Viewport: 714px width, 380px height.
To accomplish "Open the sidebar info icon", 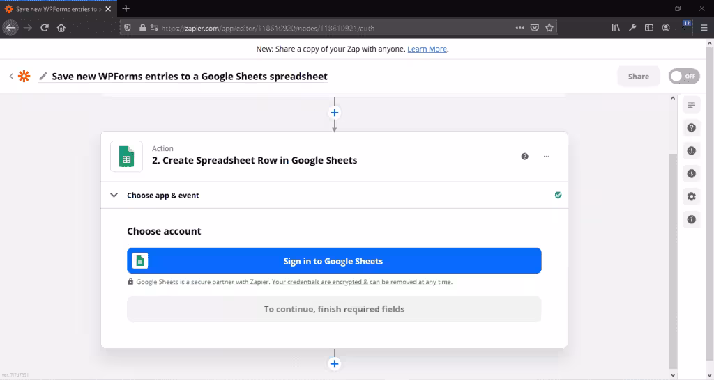I will pyautogui.click(x=691, y=219).
